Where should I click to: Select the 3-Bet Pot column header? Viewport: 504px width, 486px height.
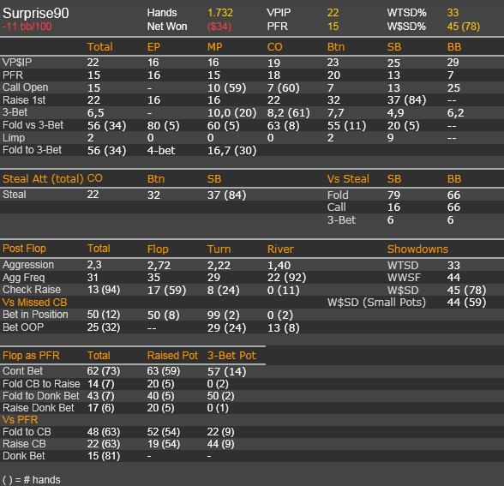coord(231,356)
